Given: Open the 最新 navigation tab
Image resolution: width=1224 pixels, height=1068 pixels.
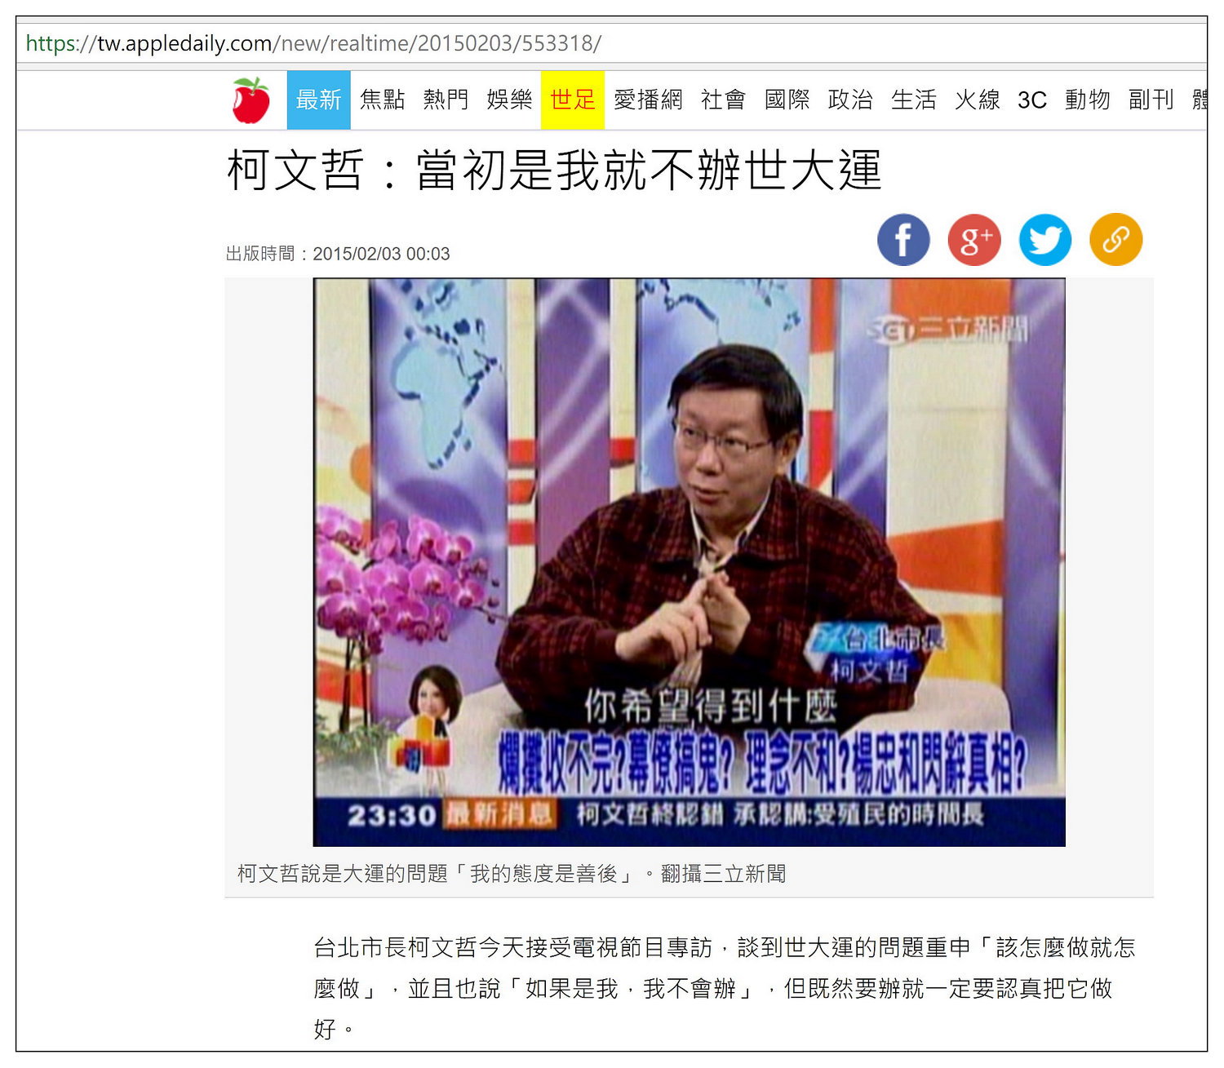Looking at the screenshot, I should [319, 100].
